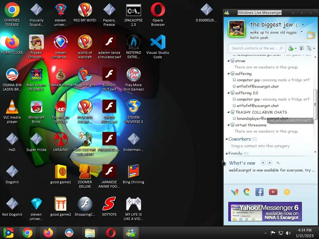Select the 0.95009529... file icon
This screenshot has height=239, width=319.
pos(206,13)
